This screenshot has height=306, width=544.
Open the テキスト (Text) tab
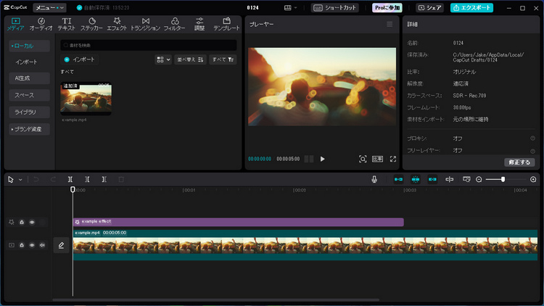pos(66,24)
